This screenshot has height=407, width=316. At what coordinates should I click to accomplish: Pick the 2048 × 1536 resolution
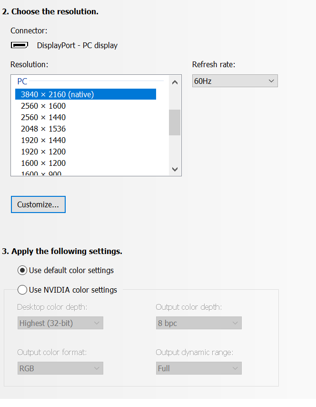click(x=86, y=129)
